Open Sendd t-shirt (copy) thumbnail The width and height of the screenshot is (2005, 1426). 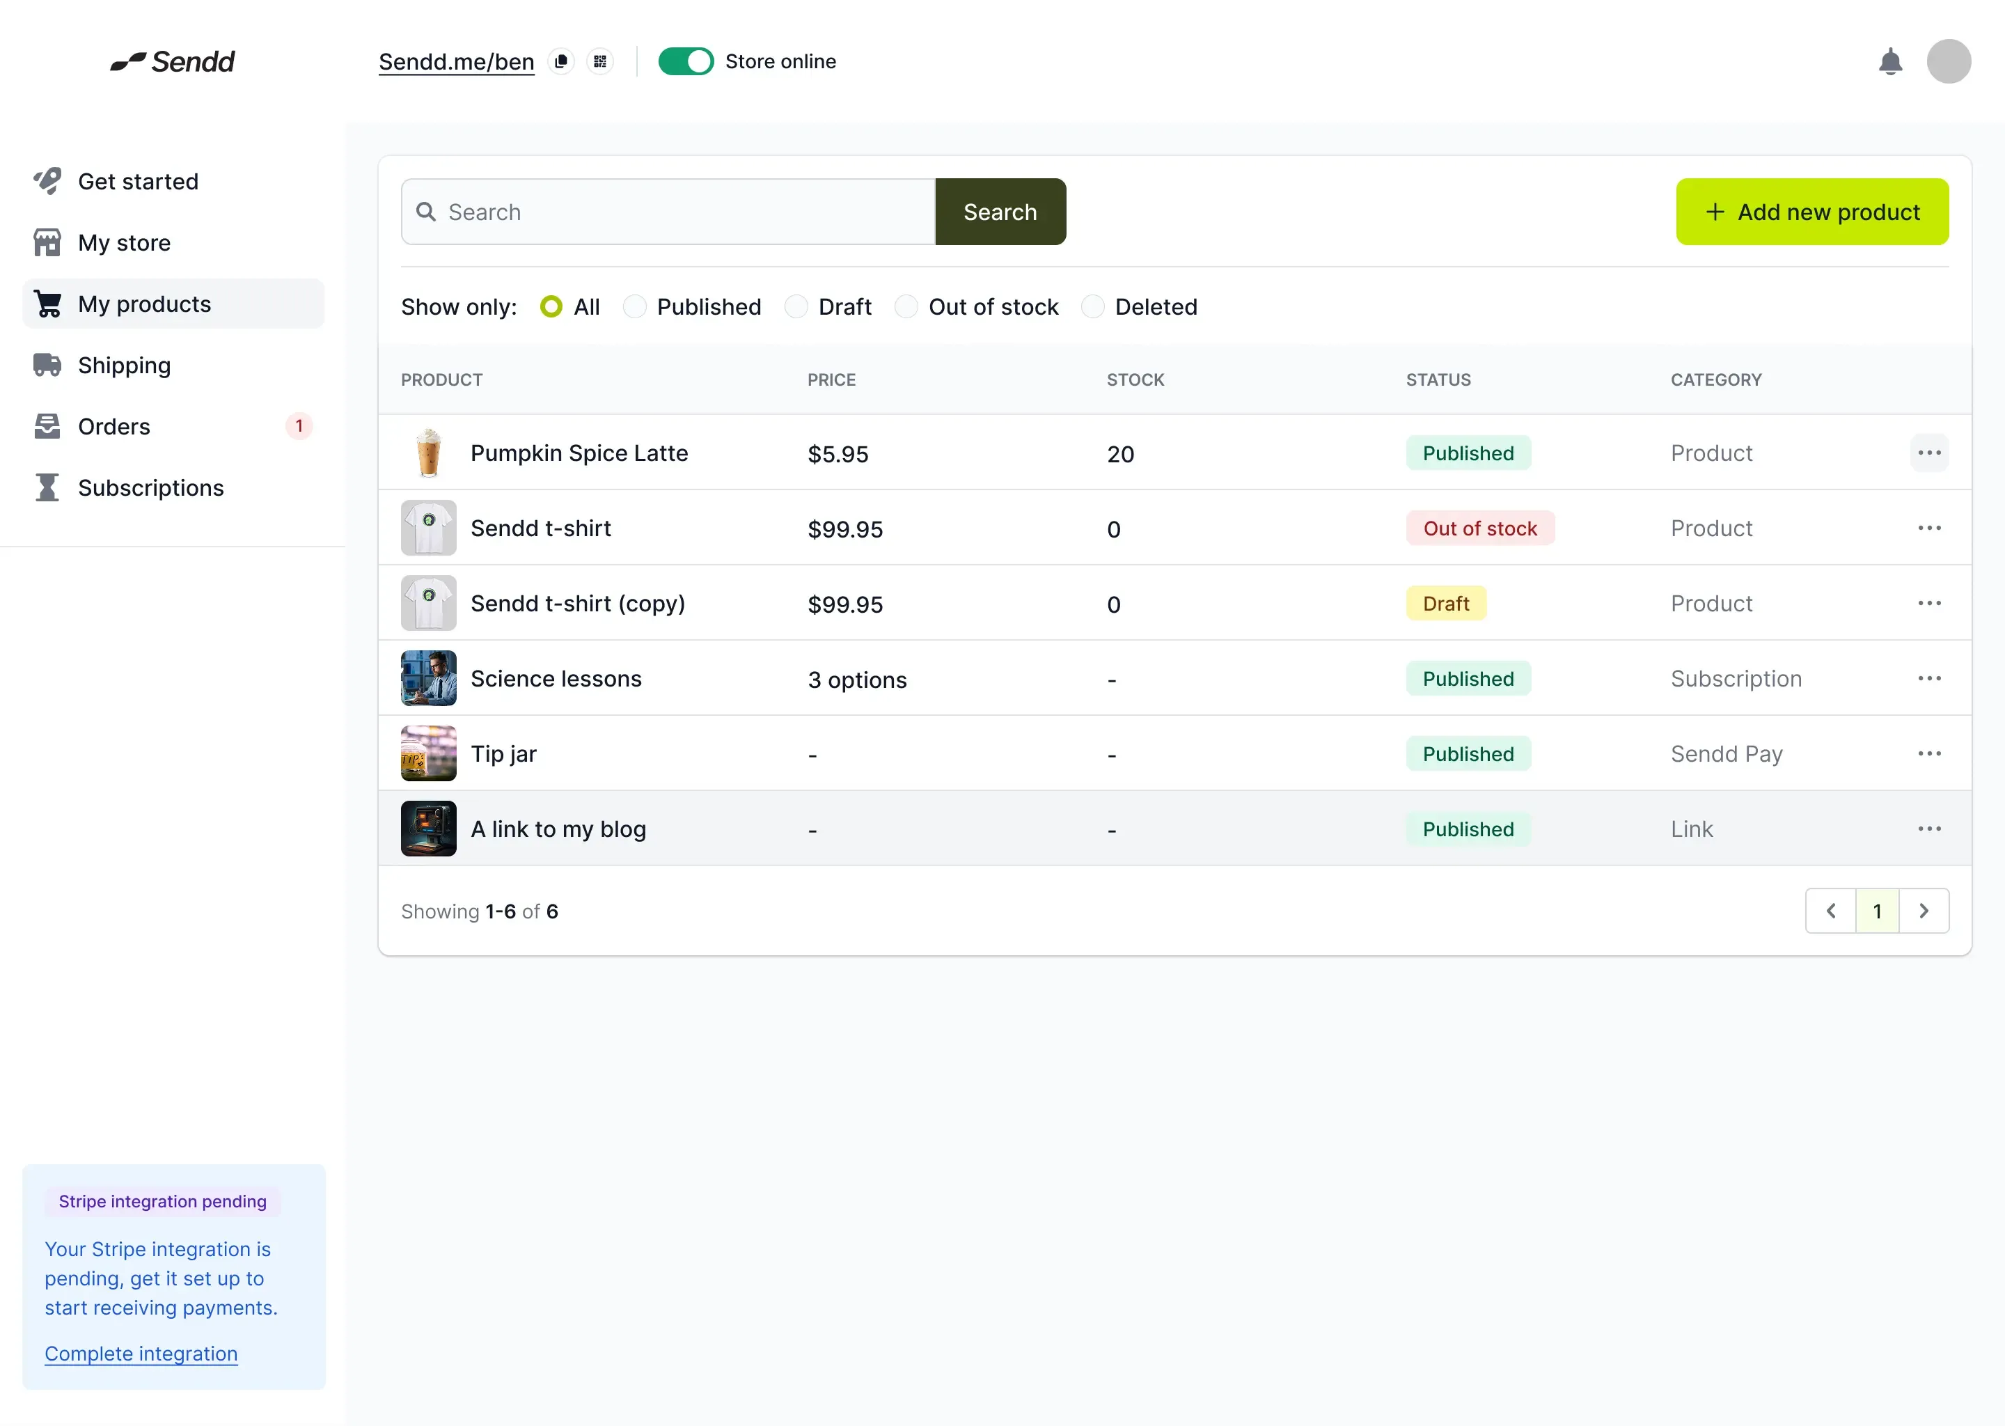tap(428, 603)
